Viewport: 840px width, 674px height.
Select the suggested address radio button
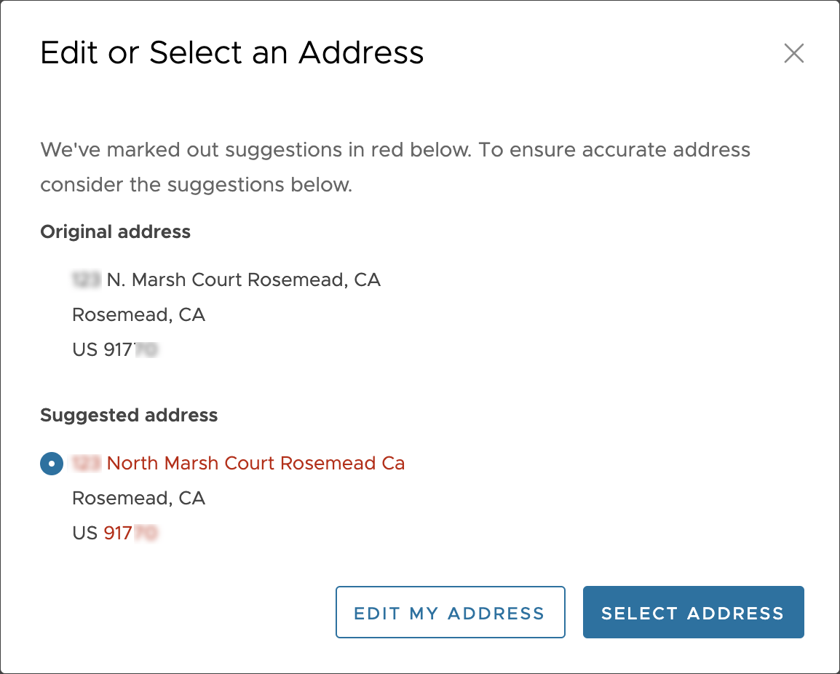coord(52,464)
